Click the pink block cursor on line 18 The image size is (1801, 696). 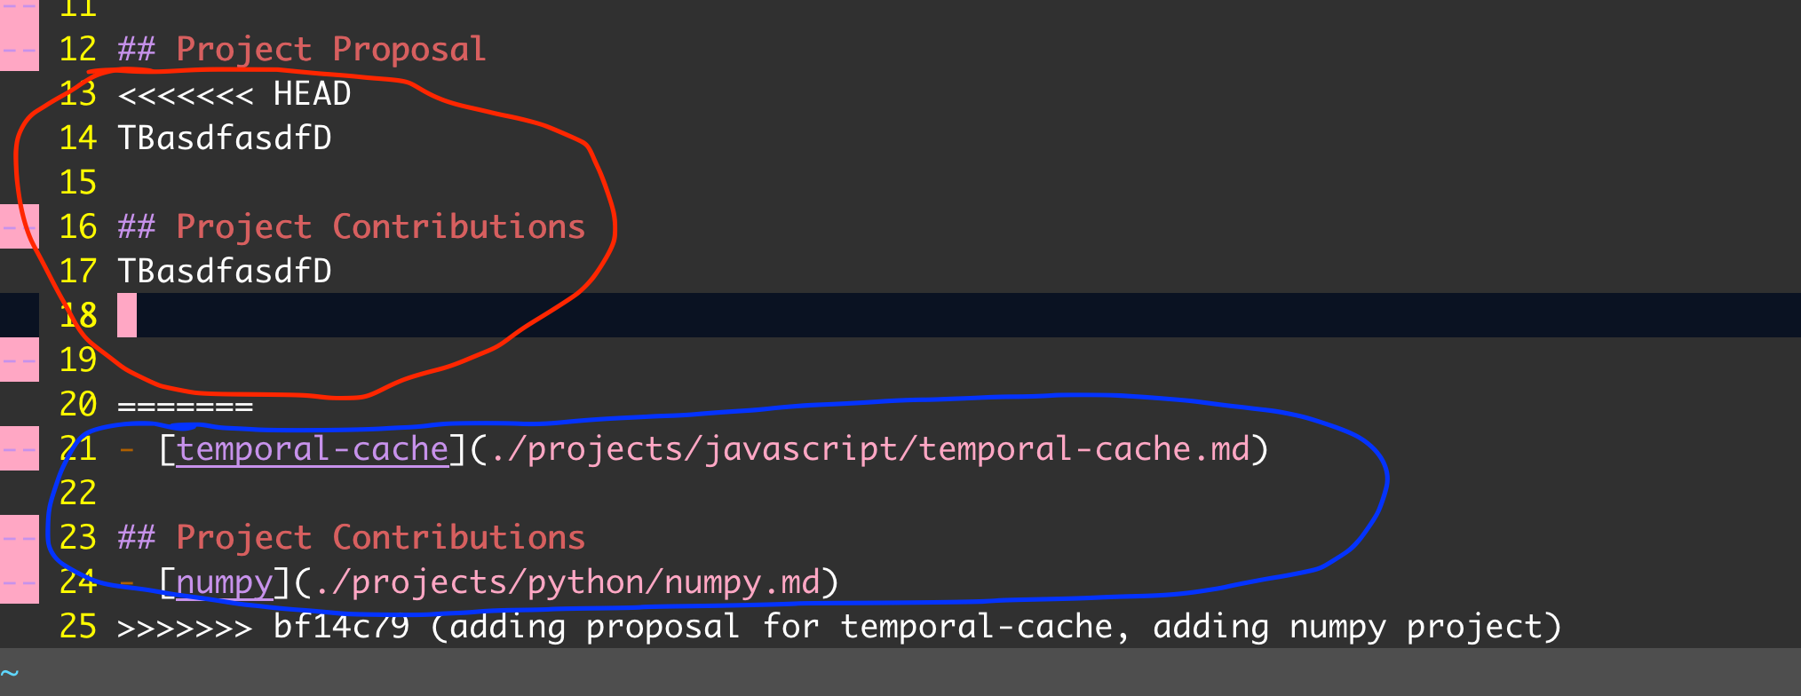(x=127, y=315)
